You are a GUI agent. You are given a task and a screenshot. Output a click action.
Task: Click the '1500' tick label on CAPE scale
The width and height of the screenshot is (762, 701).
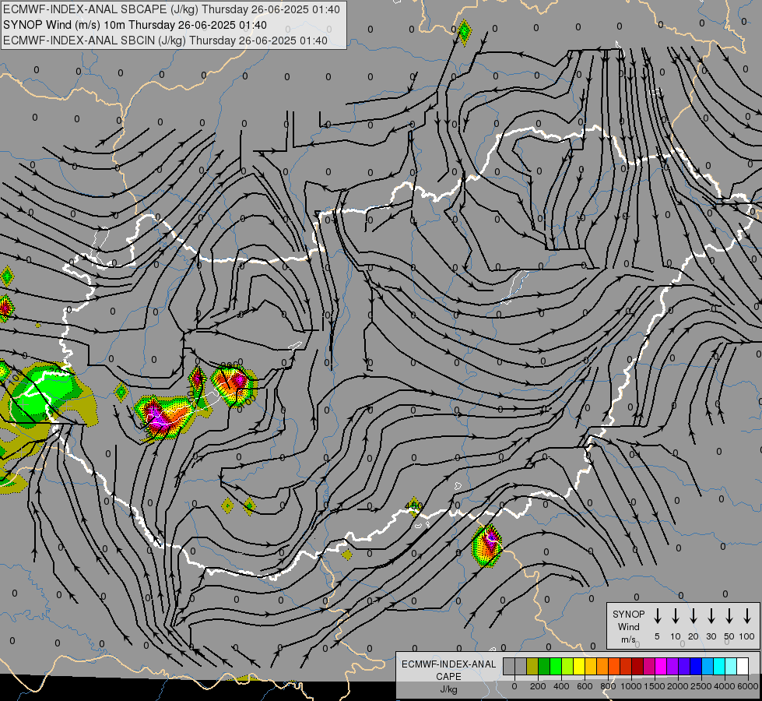(655, 686)
